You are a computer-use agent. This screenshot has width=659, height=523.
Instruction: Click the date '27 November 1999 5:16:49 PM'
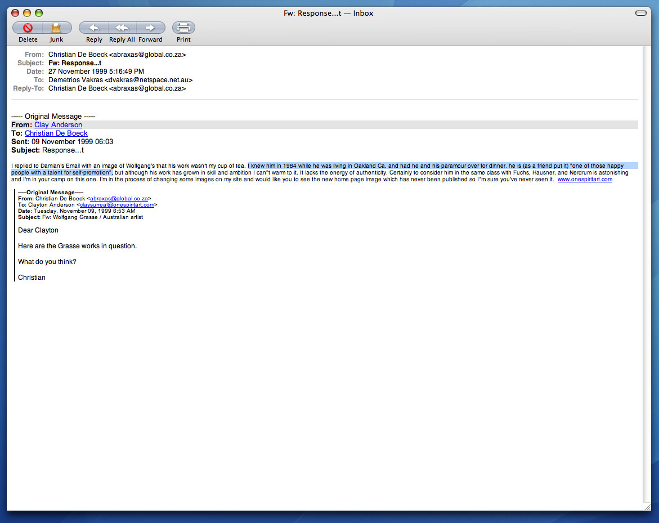pyautogui.click(x=96, y=71)
